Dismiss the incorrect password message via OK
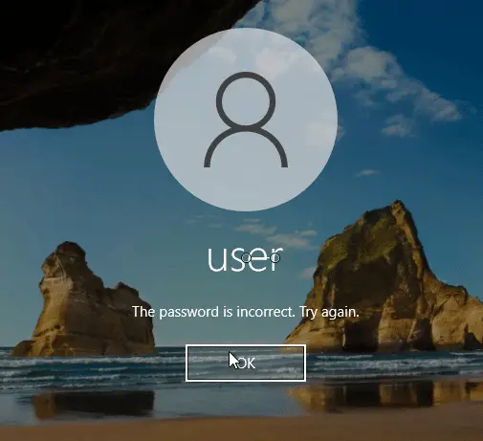 tap(246, 363)
